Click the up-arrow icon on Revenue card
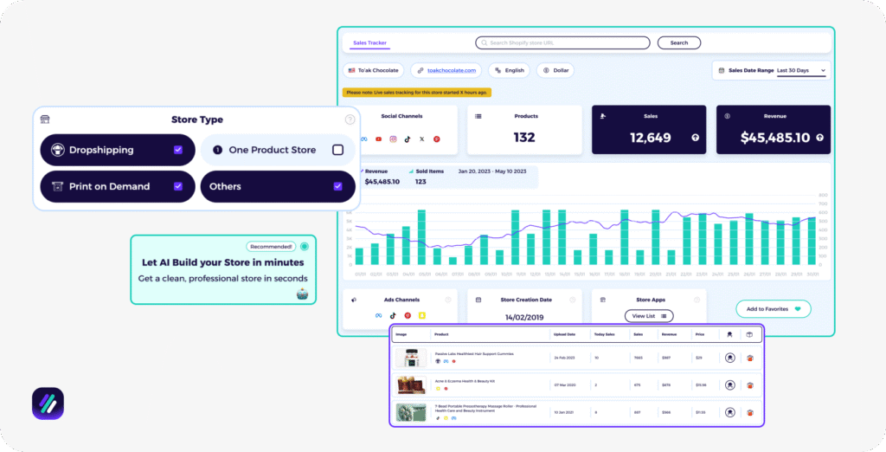Image resolution: width=886 pixels, height=452 pixels. (819, 138)
